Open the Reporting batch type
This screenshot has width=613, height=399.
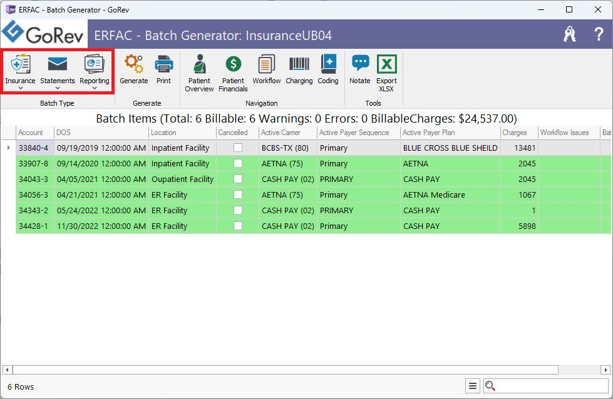tap(94, 69)
